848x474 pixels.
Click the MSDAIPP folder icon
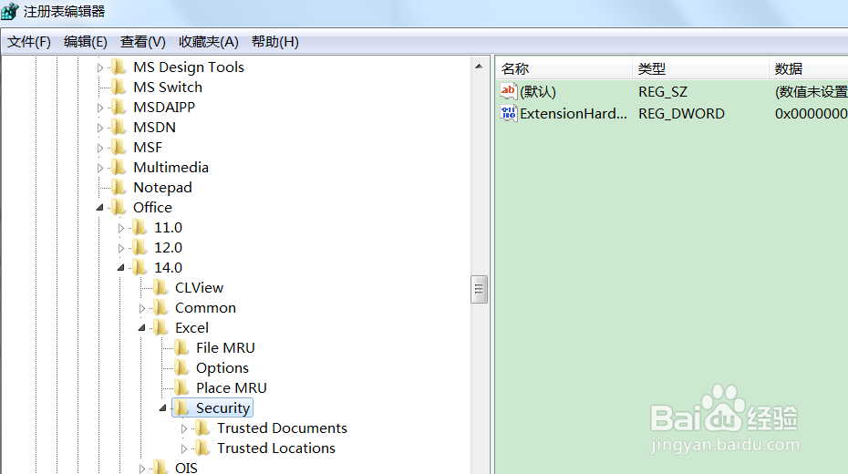(x=119, y=107)
